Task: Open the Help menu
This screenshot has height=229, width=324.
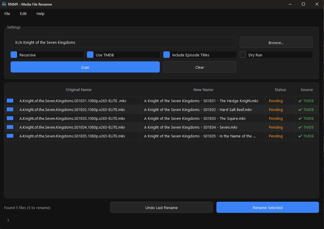Action: coord(40,14)
